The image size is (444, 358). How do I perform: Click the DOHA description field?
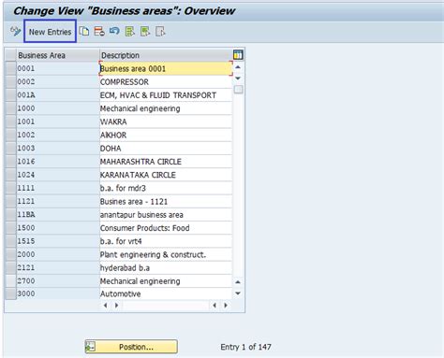click(x=166, y=149)
